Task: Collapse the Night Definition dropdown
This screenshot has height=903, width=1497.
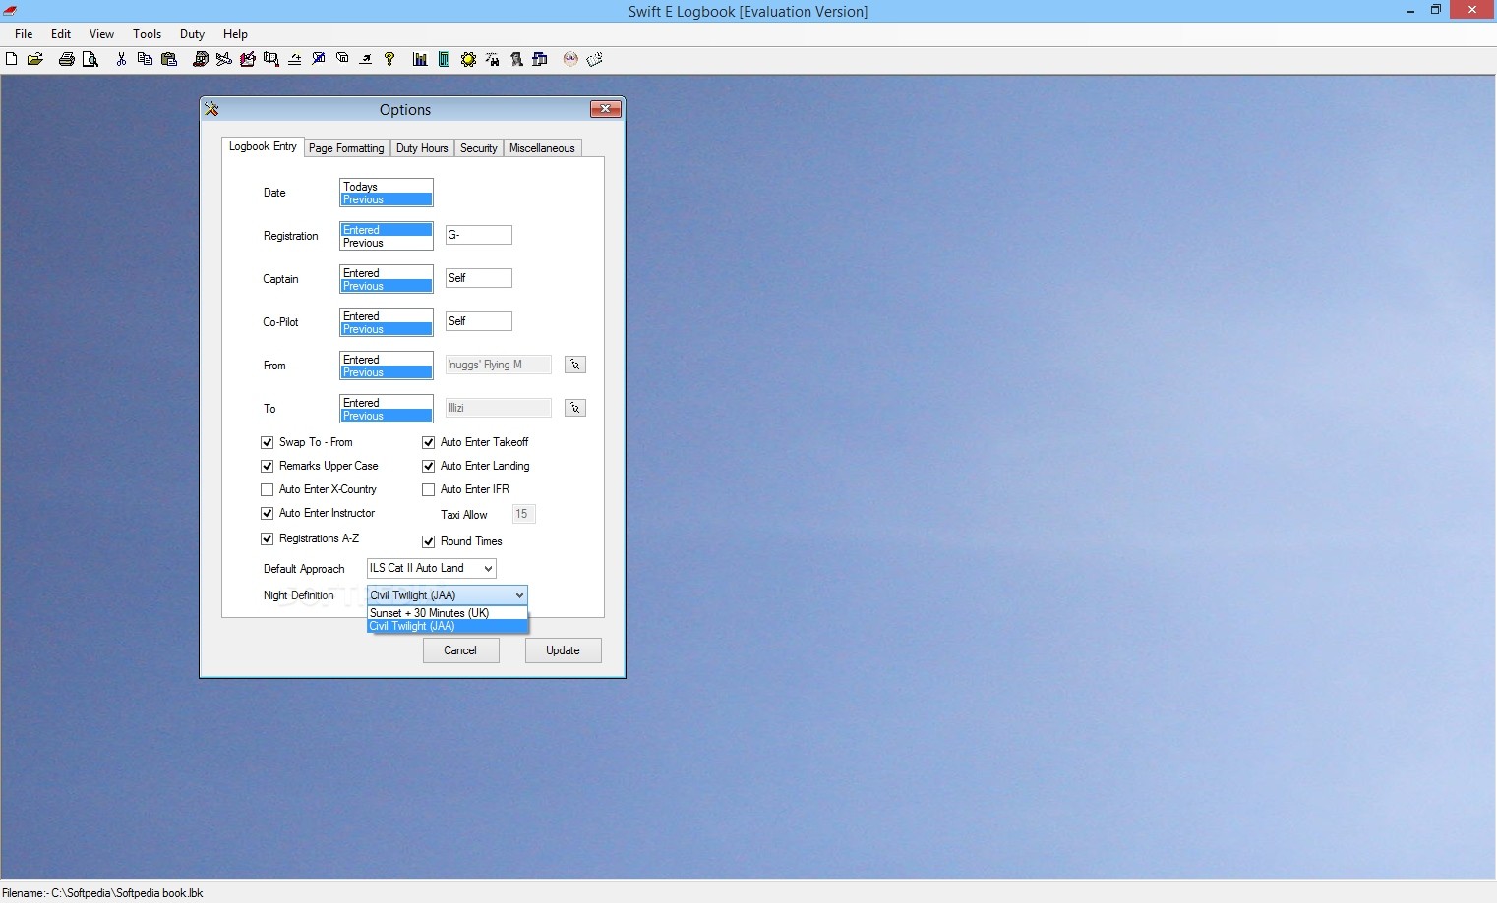Action: tap(519, 595)
